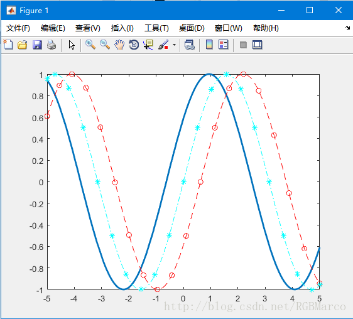
Task: Click the Link Plot icon
Action: (189, 45)
